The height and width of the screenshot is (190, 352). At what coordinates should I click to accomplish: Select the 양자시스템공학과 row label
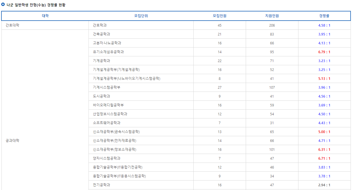tap(107, 158)
